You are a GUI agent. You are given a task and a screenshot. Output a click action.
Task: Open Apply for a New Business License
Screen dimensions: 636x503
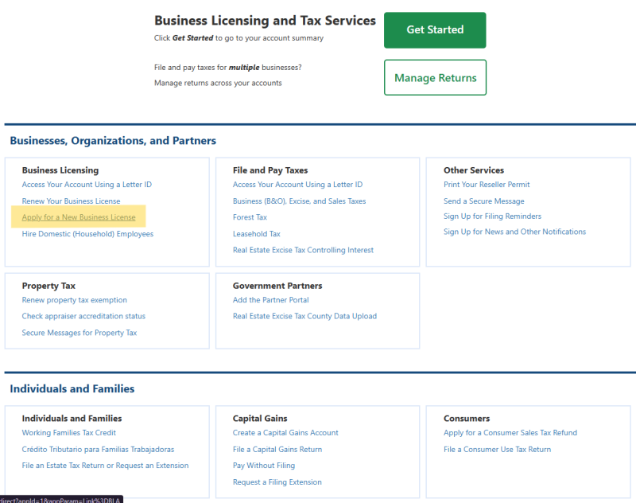tap(79, 217)
